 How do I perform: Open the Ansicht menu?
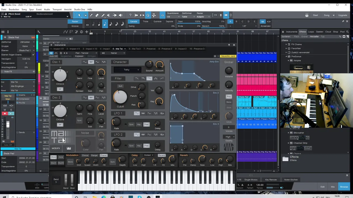[x=68, y=10]
